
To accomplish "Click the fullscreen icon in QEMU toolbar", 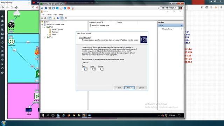I will click(x=46, y=8).
